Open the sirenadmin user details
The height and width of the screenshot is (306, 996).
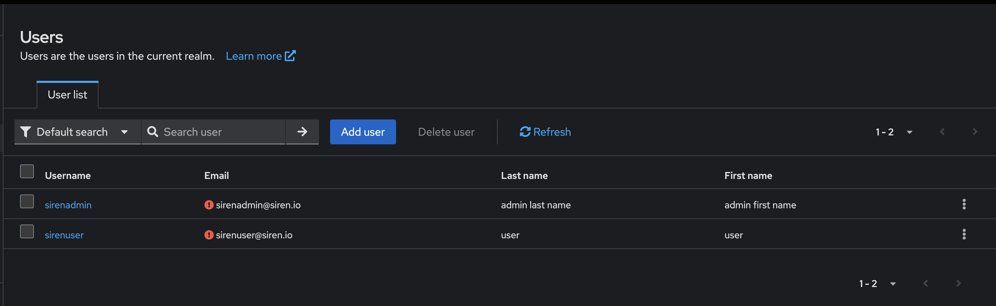pos(68,205)
